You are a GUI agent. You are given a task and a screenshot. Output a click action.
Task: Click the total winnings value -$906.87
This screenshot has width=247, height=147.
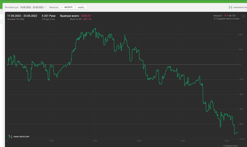[x=85, y=16]
